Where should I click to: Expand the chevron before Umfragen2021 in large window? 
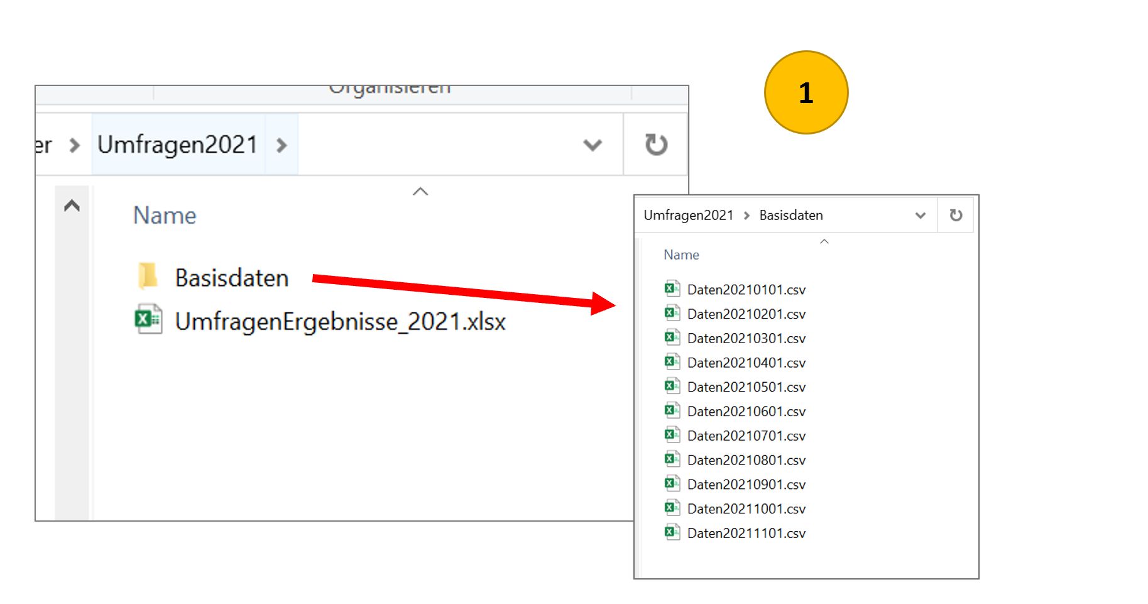pyautogui.click(x=74, y=145)
